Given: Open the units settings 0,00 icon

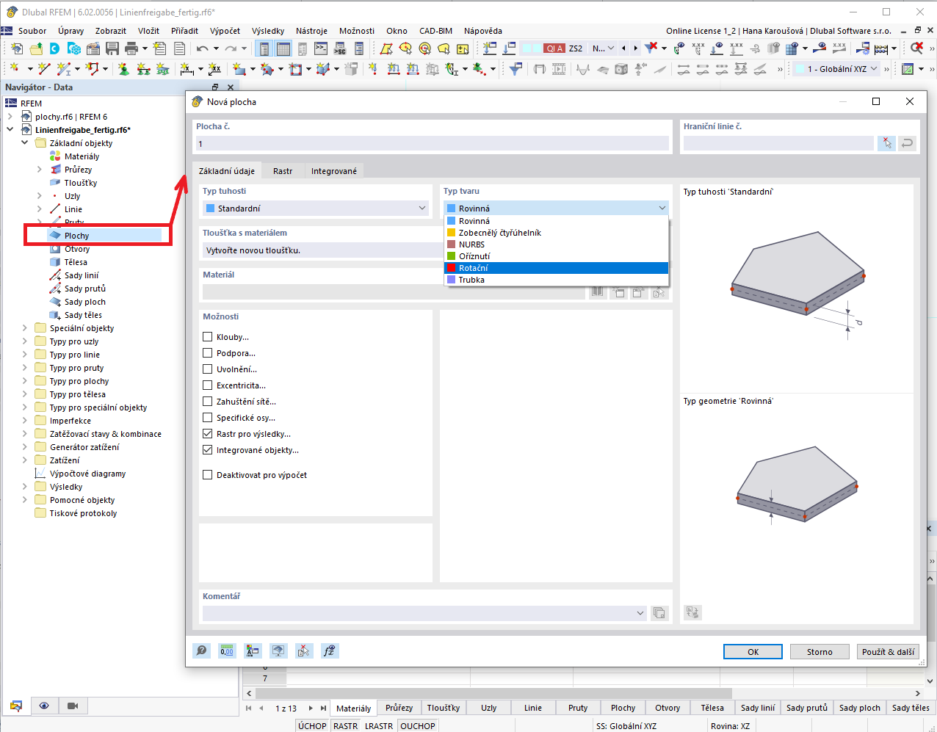Looking at the screenshot, I should pyautogui.click(x=227, y=651).
